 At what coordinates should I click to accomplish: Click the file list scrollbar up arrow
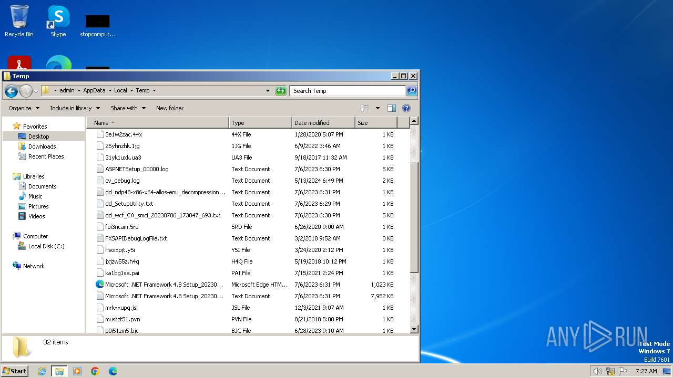click(x=414, y=121)
